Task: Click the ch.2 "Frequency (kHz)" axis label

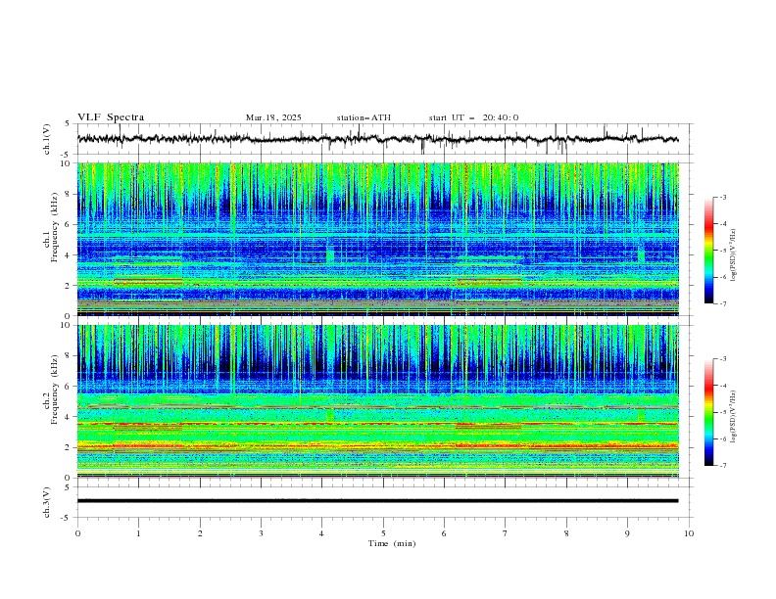Action: [x=55, y=390]
